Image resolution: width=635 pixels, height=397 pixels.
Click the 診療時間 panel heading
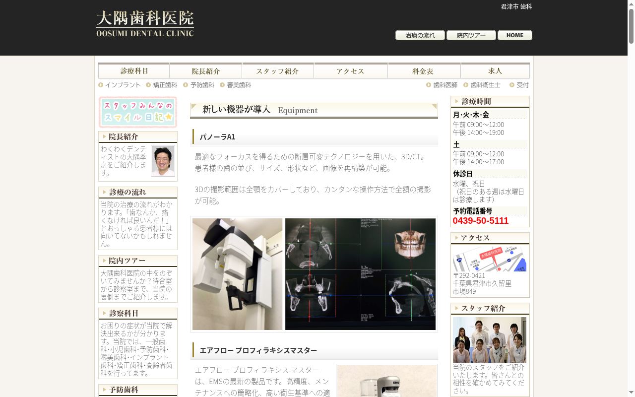(x=490, y=101)
